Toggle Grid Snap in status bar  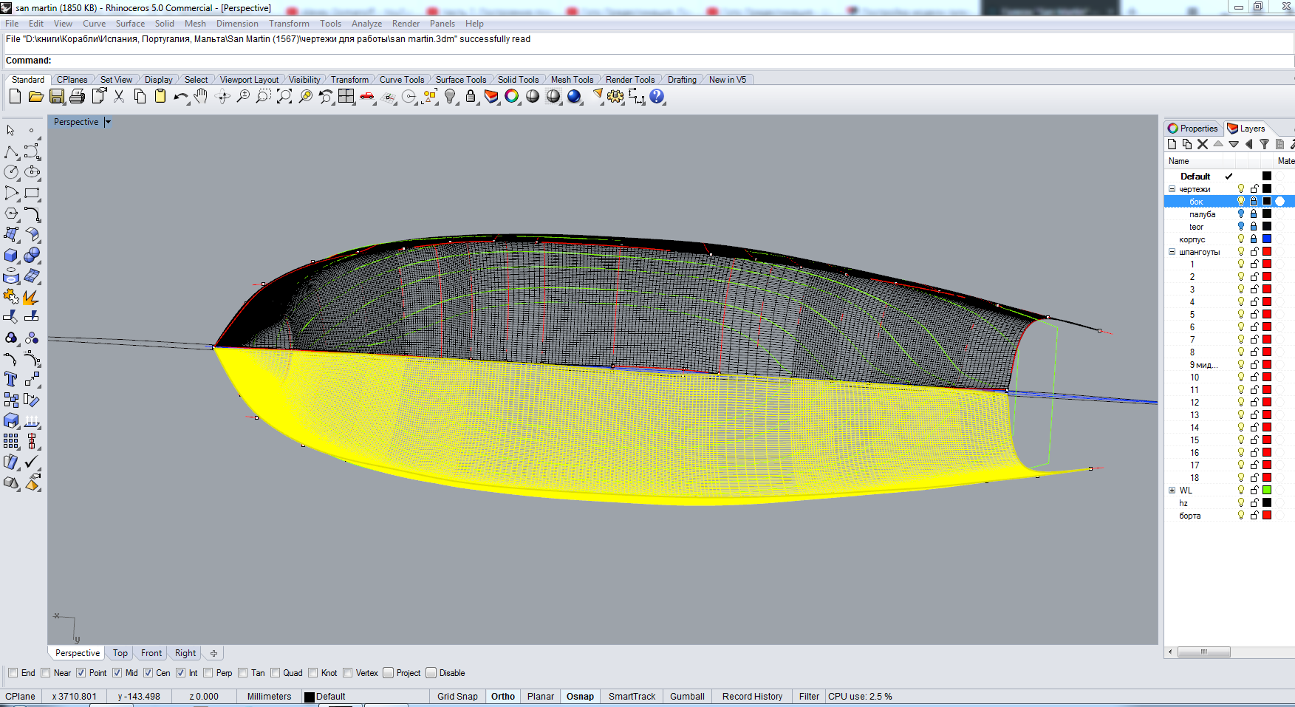coord(457,697)
